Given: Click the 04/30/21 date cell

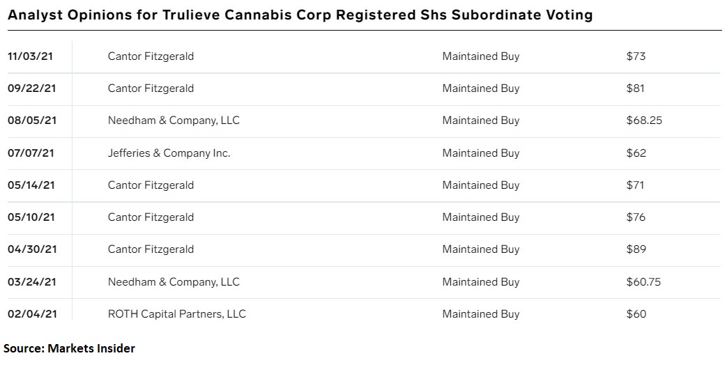Looking at the screenshot, I should tap(32, 249).
